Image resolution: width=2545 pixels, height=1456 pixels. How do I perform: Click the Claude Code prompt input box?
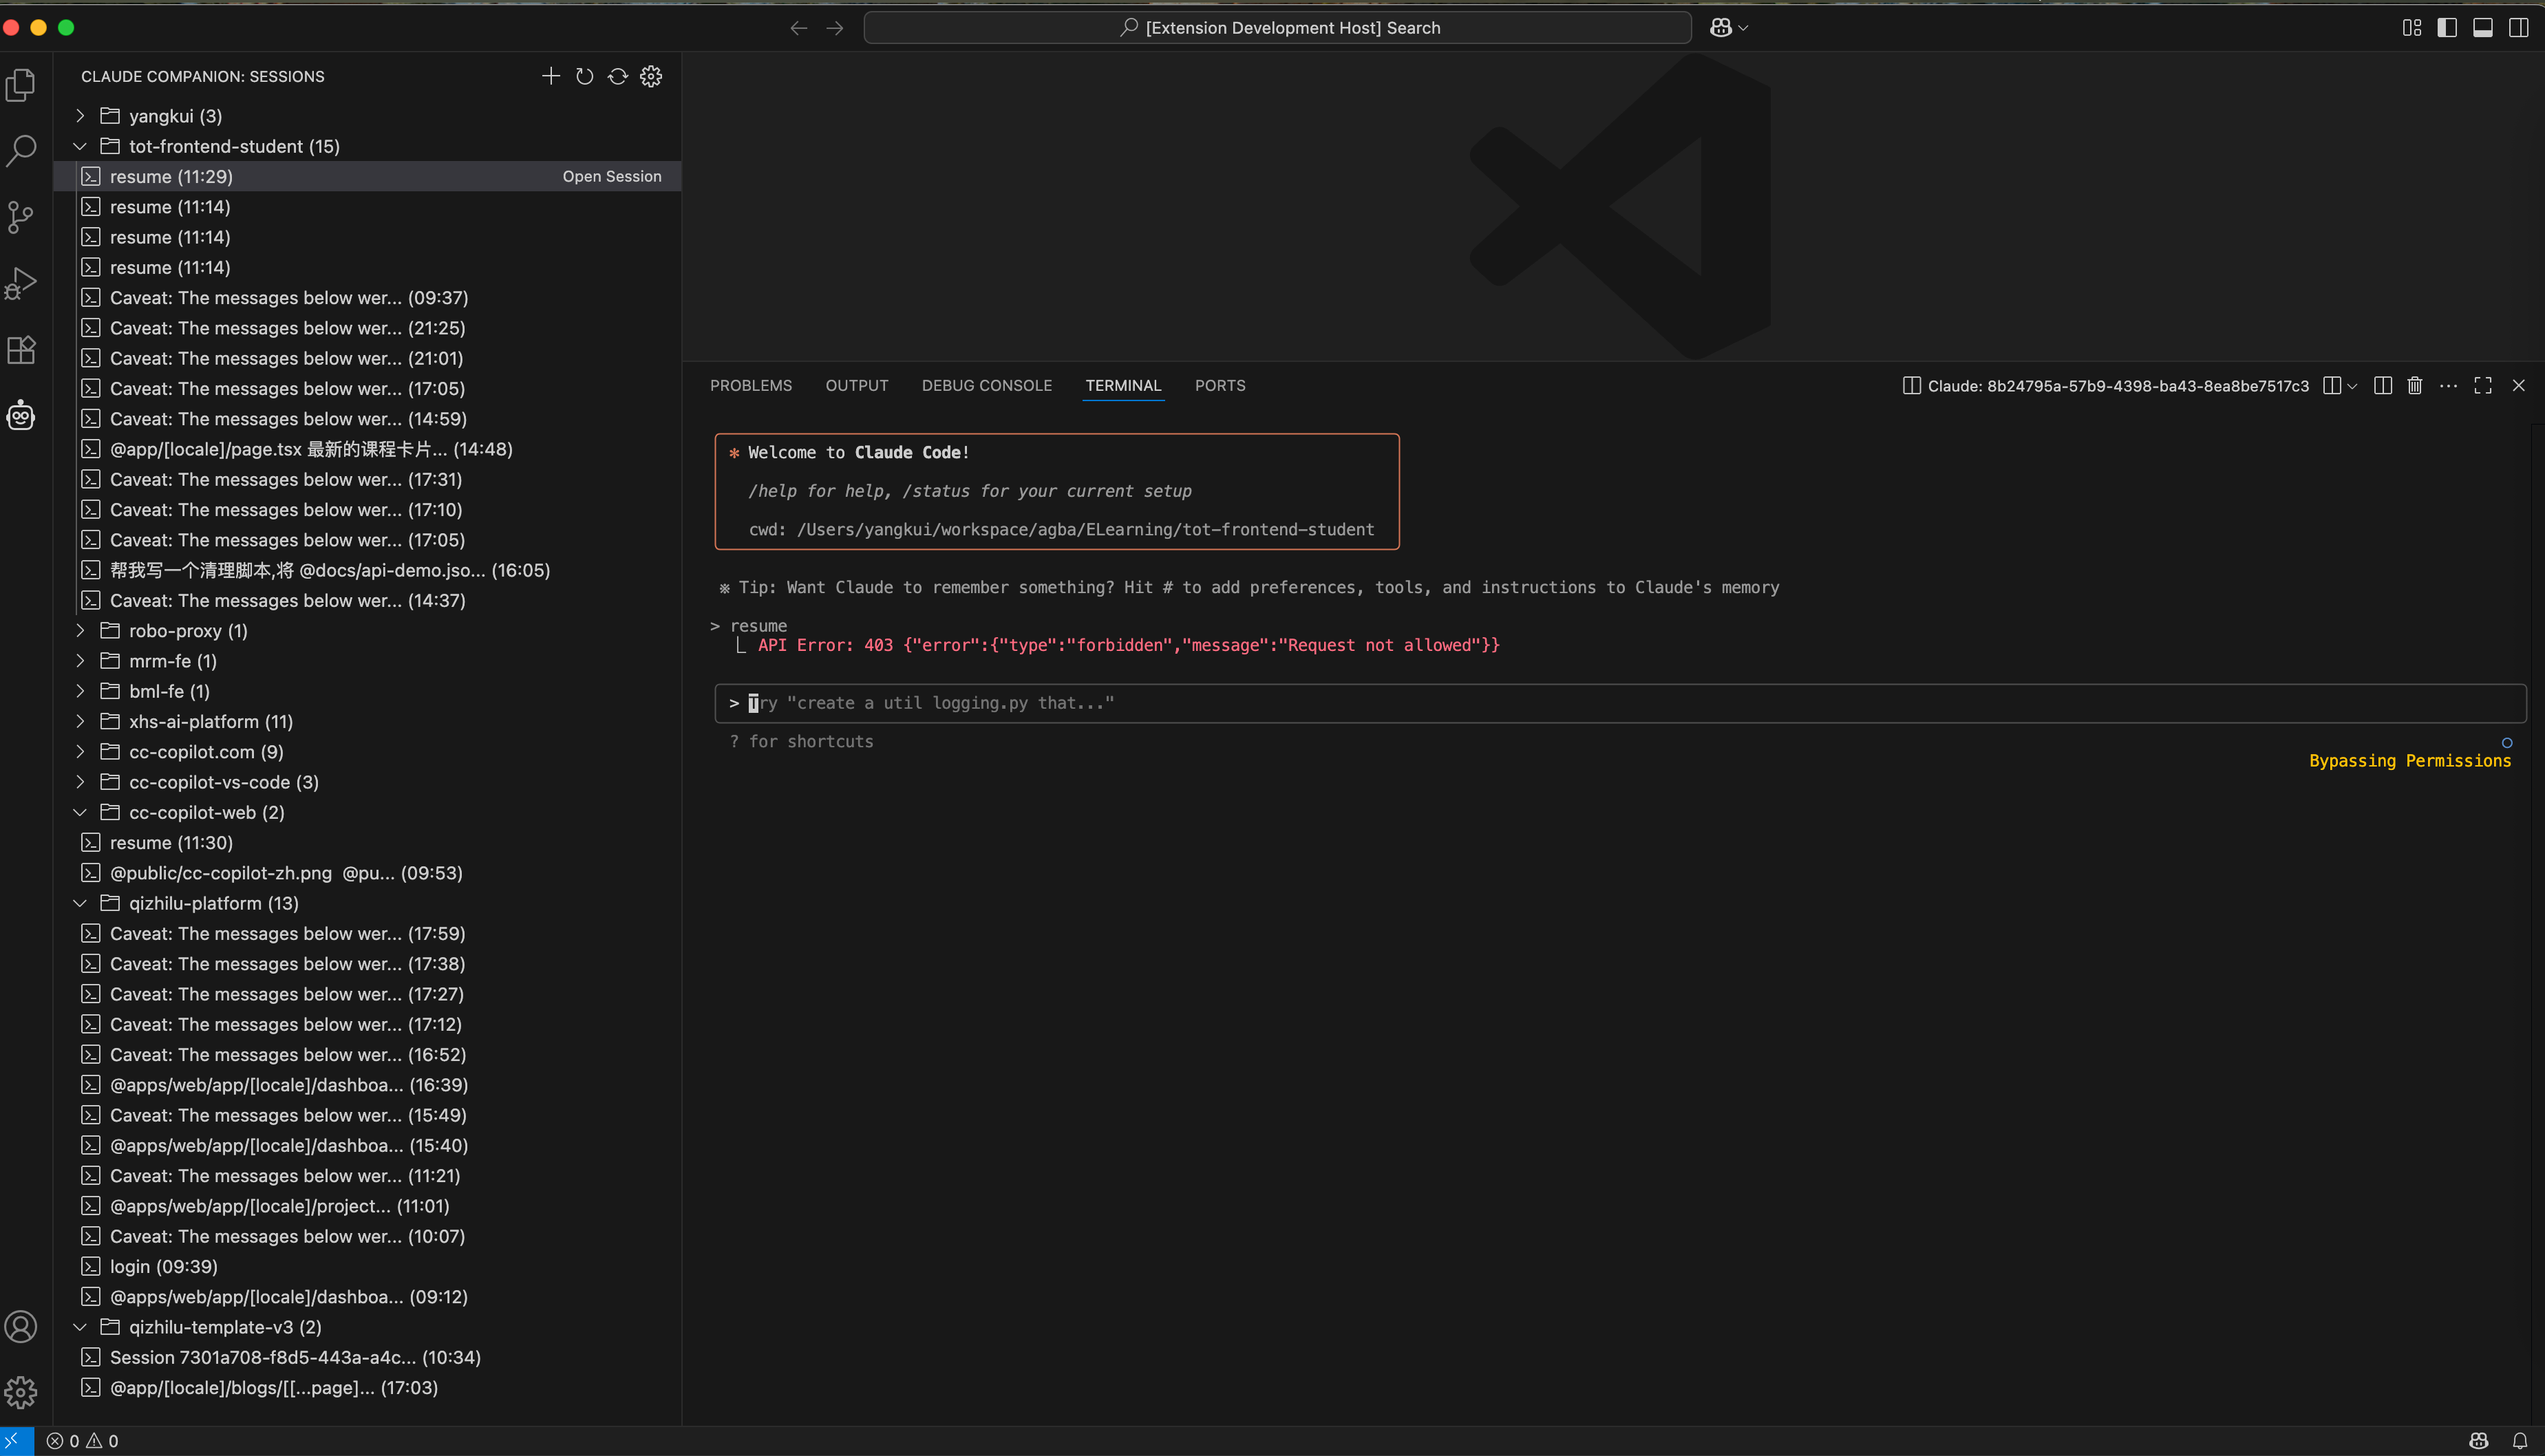1620,703
